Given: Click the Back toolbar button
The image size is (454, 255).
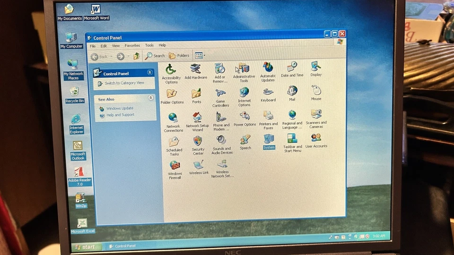Looking at the screenshot, I should (x=99, y=57).
